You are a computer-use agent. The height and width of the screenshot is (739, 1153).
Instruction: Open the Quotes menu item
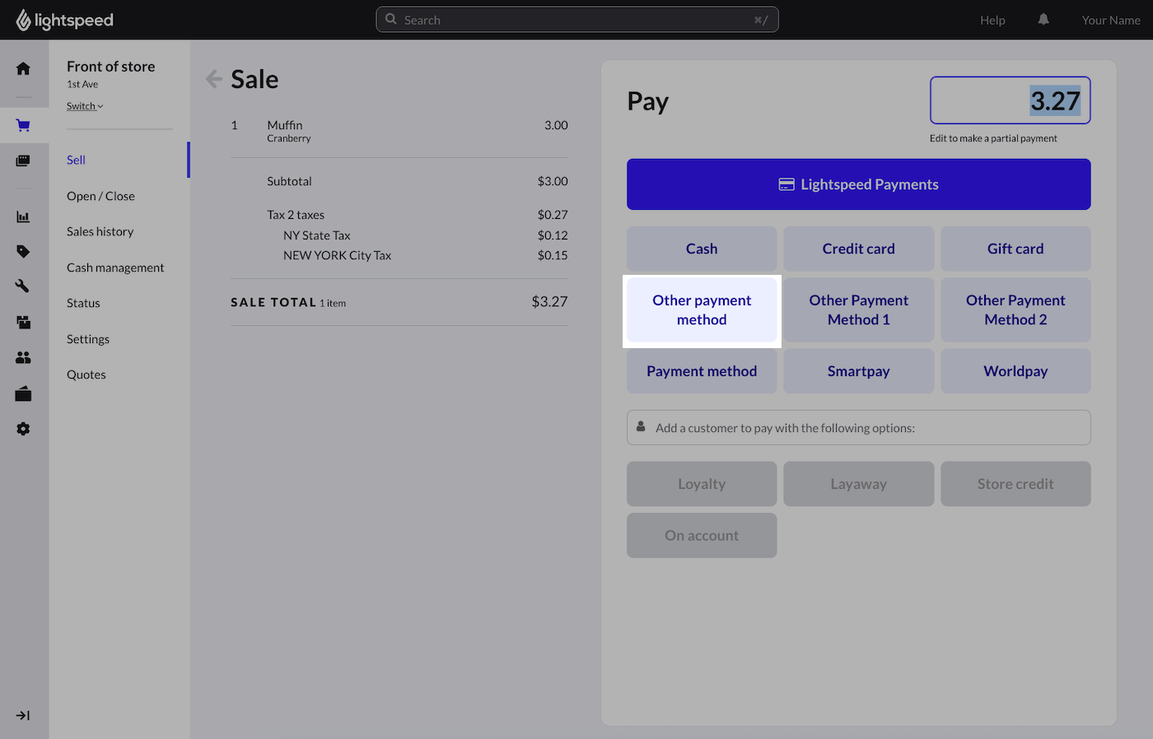(86, 374)
